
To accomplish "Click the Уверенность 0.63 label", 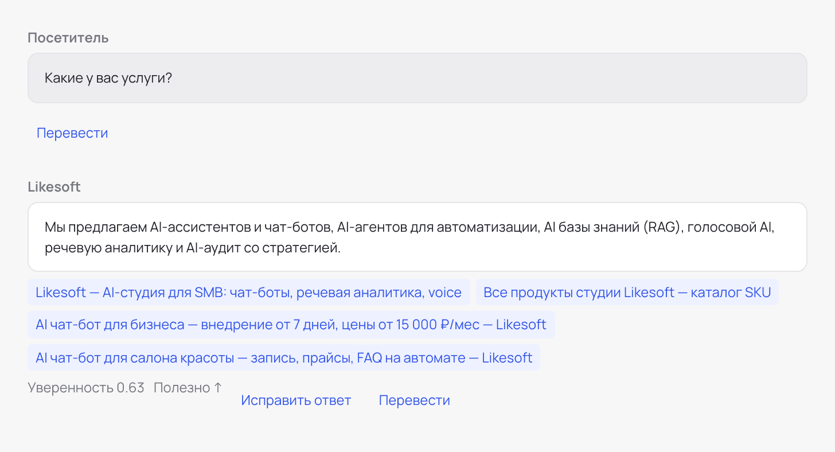I will coord(86,388).
